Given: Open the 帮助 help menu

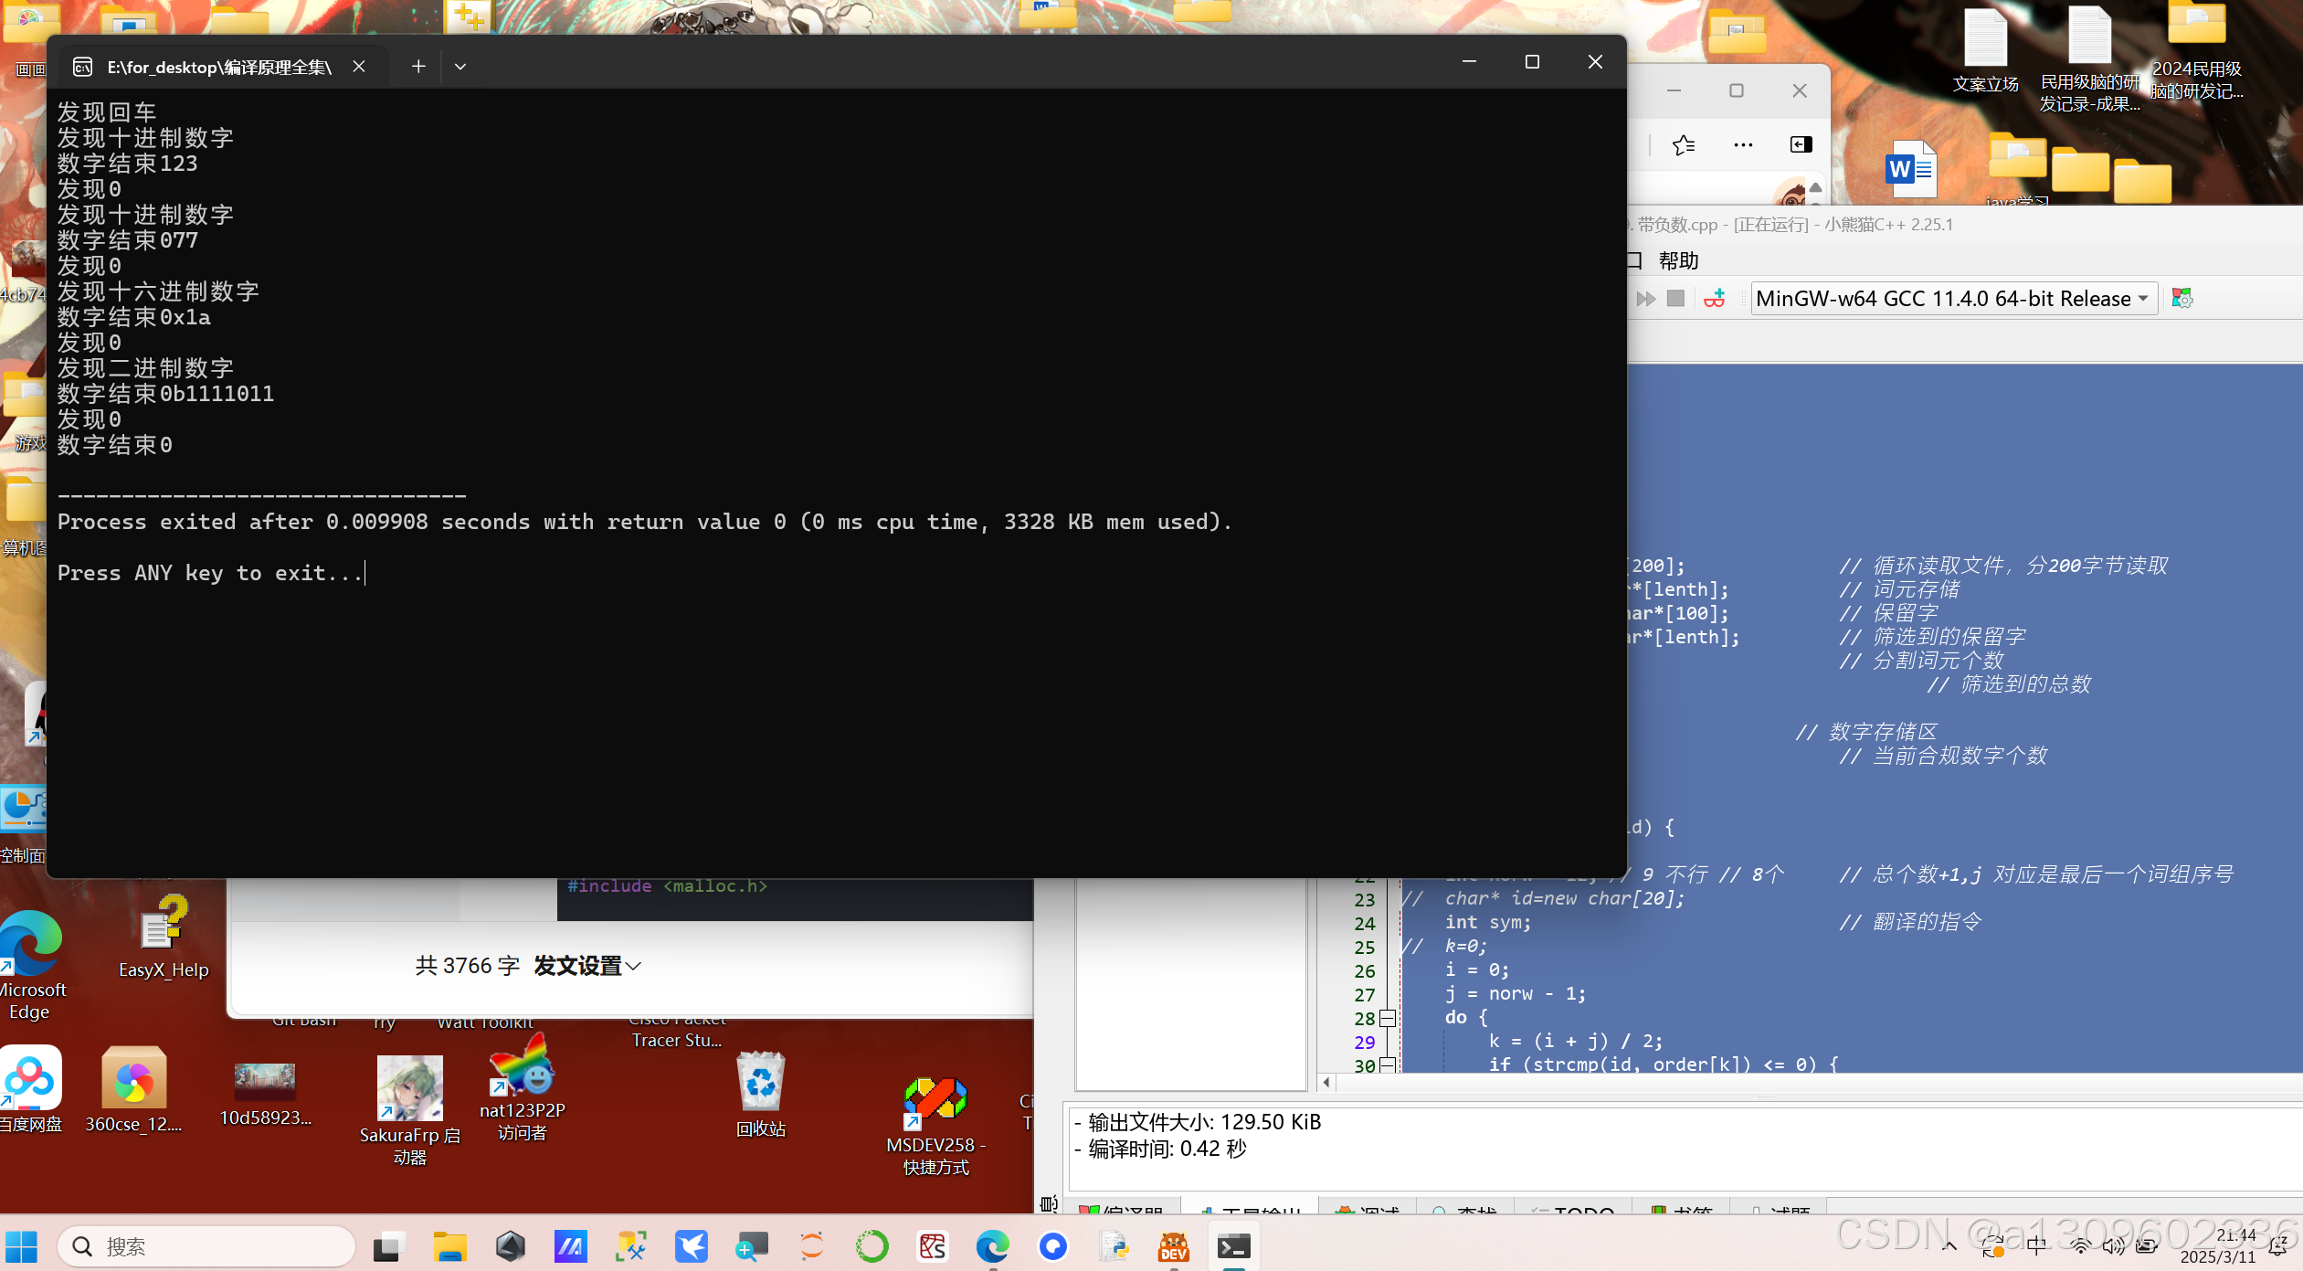Looking at the screenshot, I should pos(1678,261).
